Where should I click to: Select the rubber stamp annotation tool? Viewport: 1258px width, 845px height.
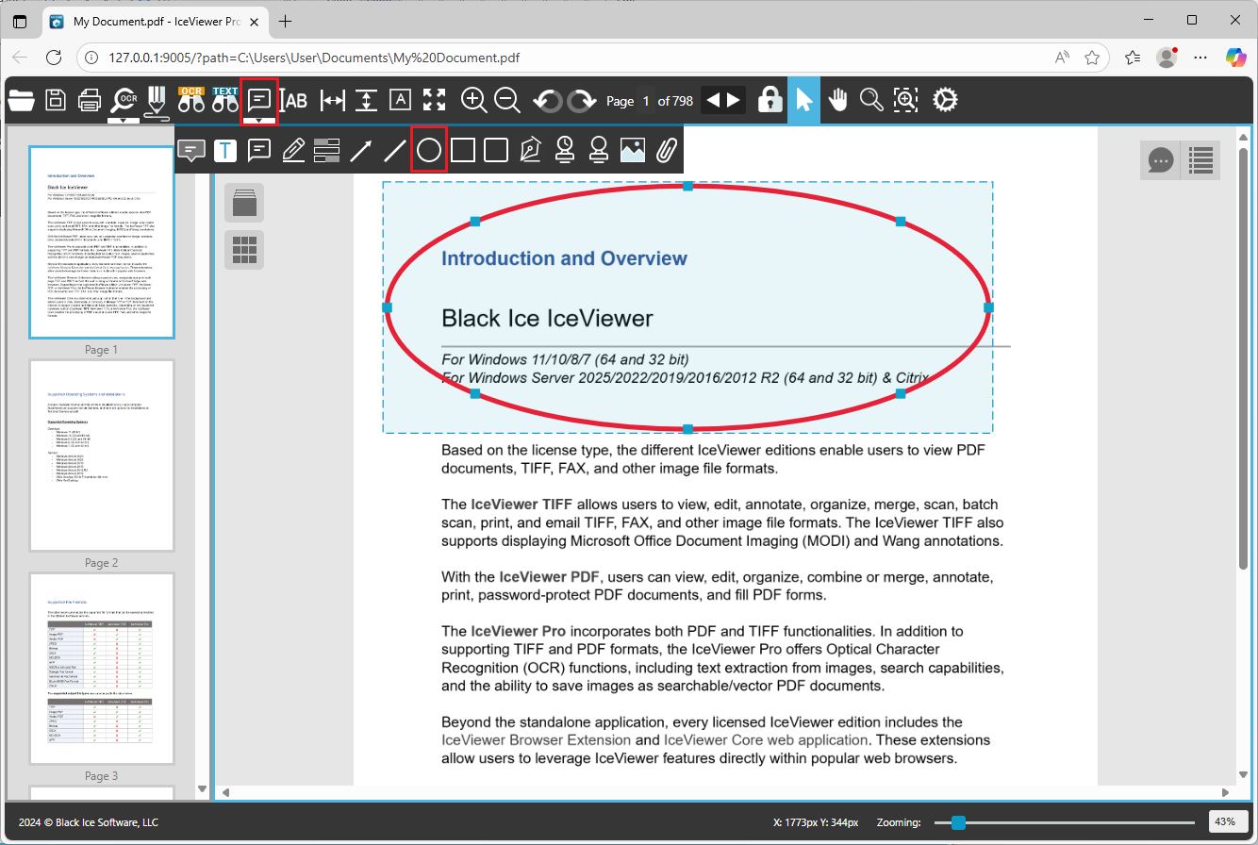(598, 151)
